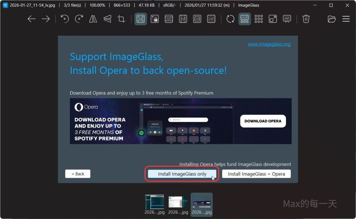Flip the image horizontally

click(93, 19)
